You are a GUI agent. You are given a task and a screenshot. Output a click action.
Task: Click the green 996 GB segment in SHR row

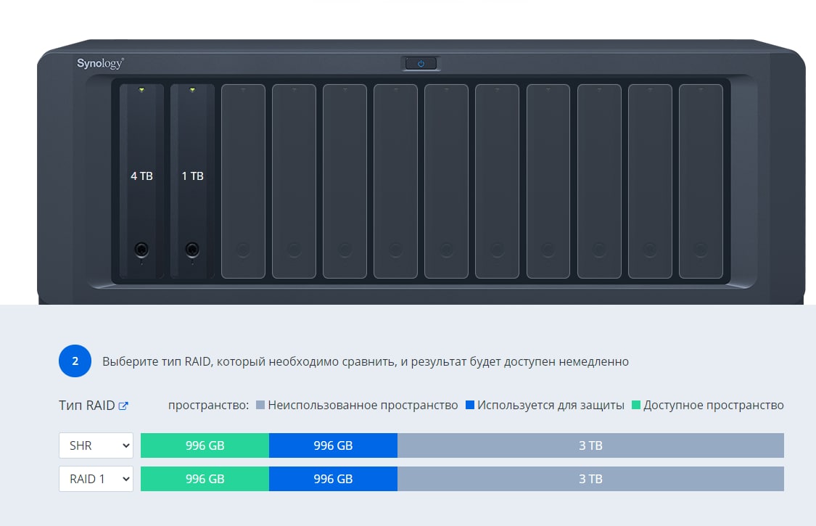pyautogui.click(x=205, y=445)
